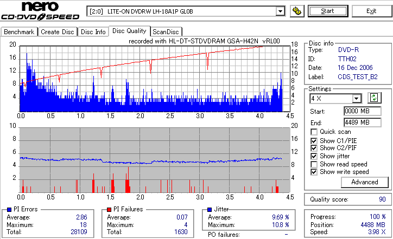
Task: Click the PI Errors average 2.86
Action: point(82,217)
